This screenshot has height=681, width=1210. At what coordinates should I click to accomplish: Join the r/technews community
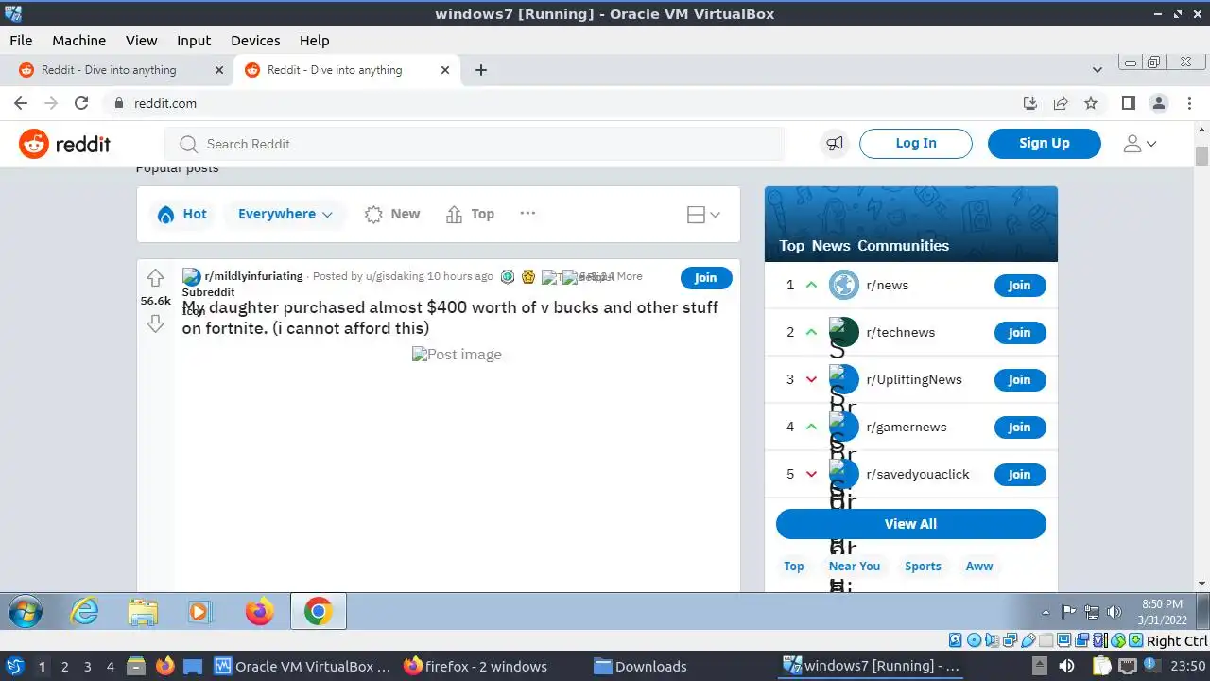(x=1020, y=332)
